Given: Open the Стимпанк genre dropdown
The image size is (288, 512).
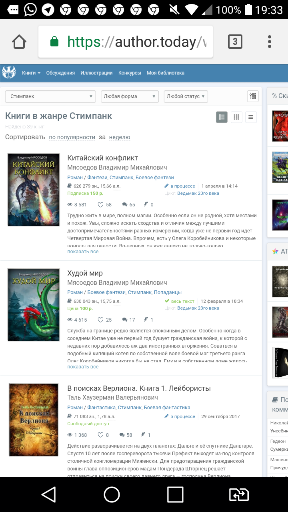Looking at the screenshot, I should pos(50,96).
